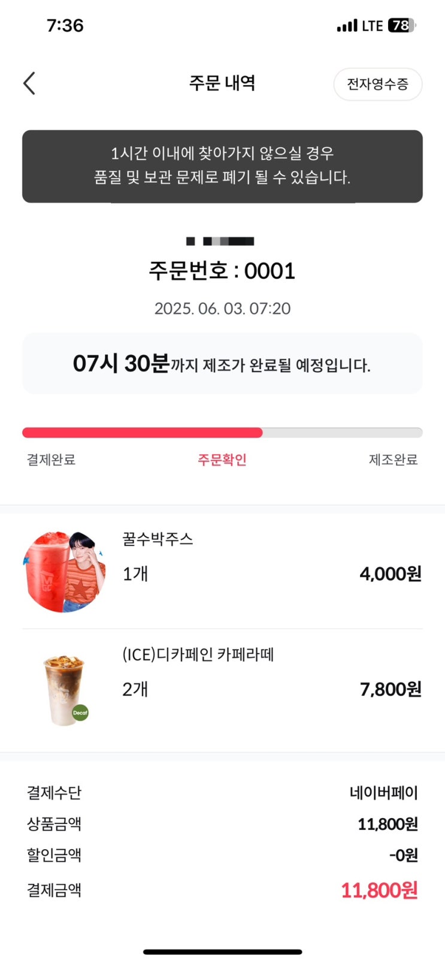Tap the status bar clock 7:36
This screenshot has width=445, height=963.
(x=65, y=26)
